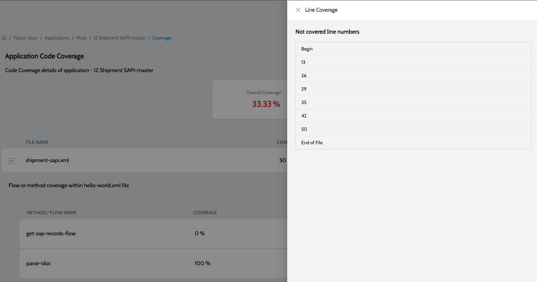This screenshot has height=282, width=537.
Task: Go to Applications breadcrumb link
Action: pyautogui.click(x=57, y=38)
